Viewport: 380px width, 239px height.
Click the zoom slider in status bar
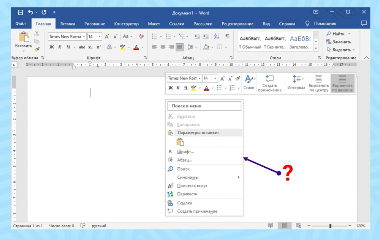tap(330, 226)
